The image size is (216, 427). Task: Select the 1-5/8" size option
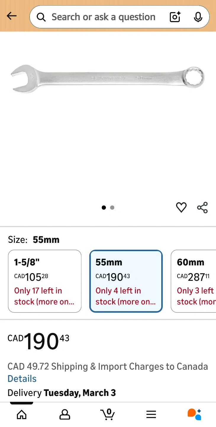tap(45, 281)
